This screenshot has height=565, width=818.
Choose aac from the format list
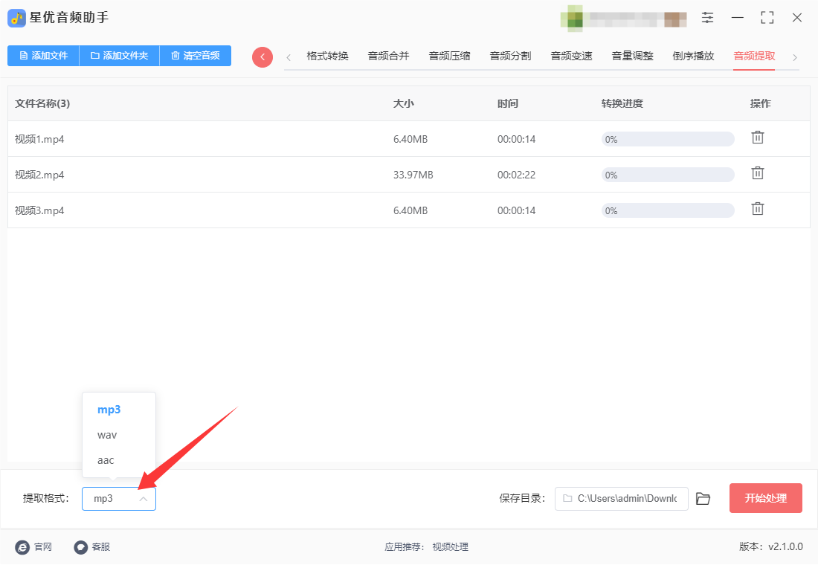click(119, 460)
